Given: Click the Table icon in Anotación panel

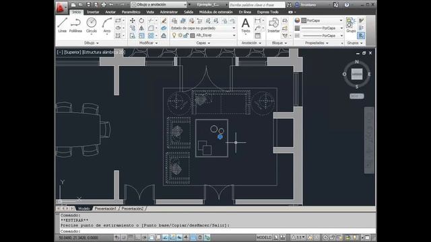Looking at the screenshot, I should 257,36.
